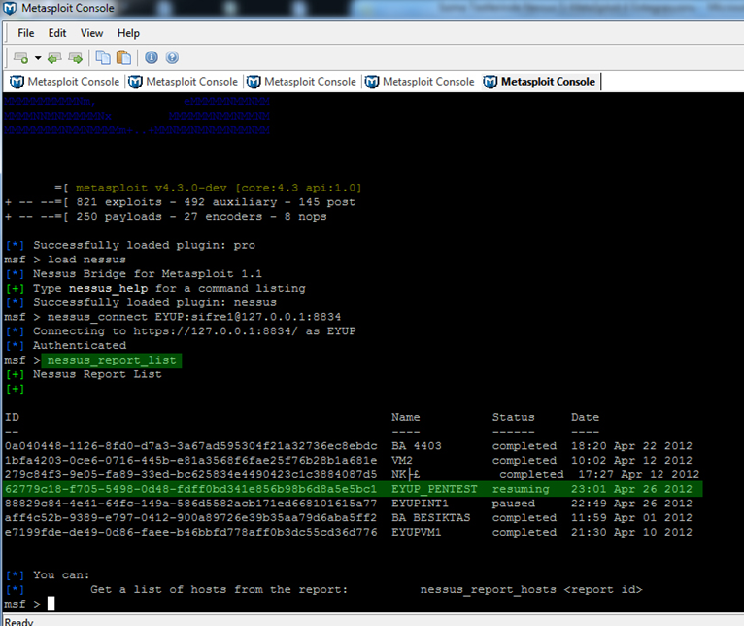Click 'nessus_report_hosts <report id>' hint text

[x=531, y=589]
